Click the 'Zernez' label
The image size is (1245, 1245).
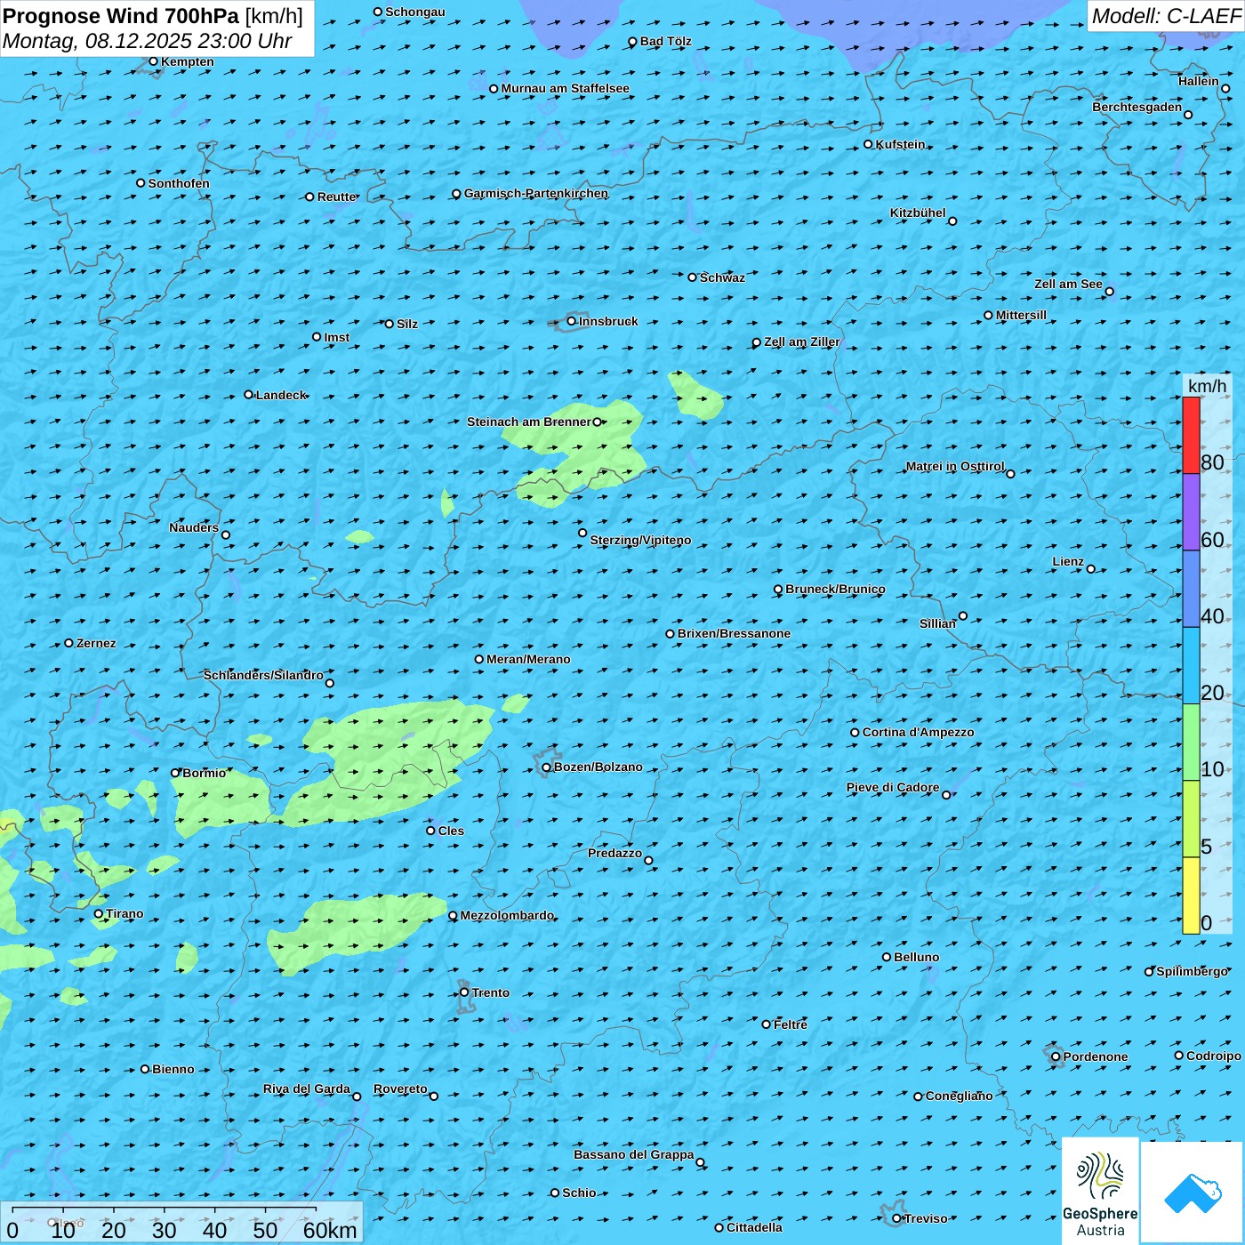click(x=96, y=643)
